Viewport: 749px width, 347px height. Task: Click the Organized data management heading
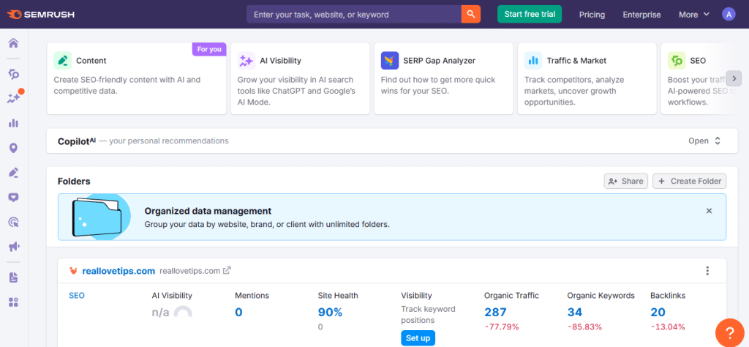pyautogui.click(x=208, y=211)
